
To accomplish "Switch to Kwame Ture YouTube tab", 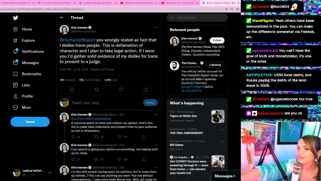I will pyautogui.click(x=178, y=3).
